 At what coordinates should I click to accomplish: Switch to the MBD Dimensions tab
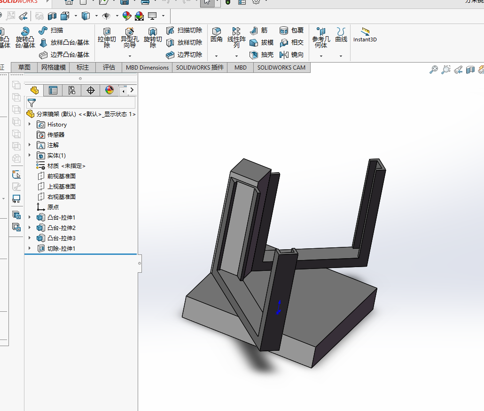(x=147, y=67)
